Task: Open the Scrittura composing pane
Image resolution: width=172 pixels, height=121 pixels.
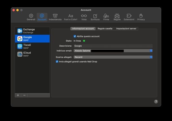Action: click(x=95, y=17)
